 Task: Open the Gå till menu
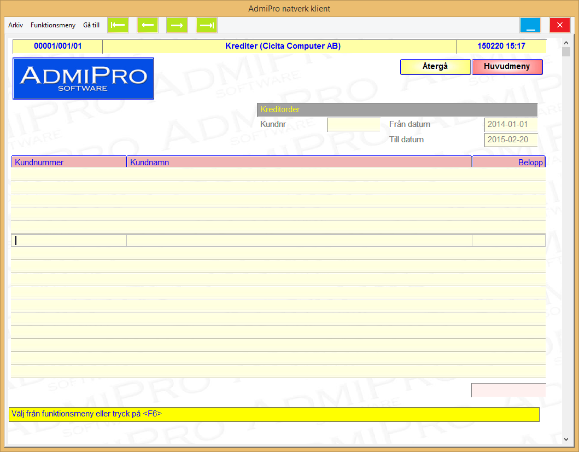click(x=91, y=25)
